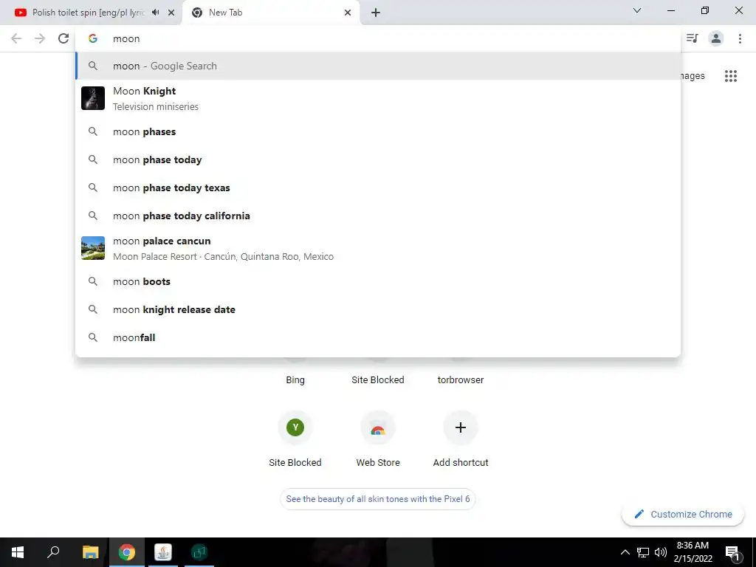The height and width of the screenshot is (567, 756).
Task: Click the Add shortcut plus icon
Action: [461, 427]
